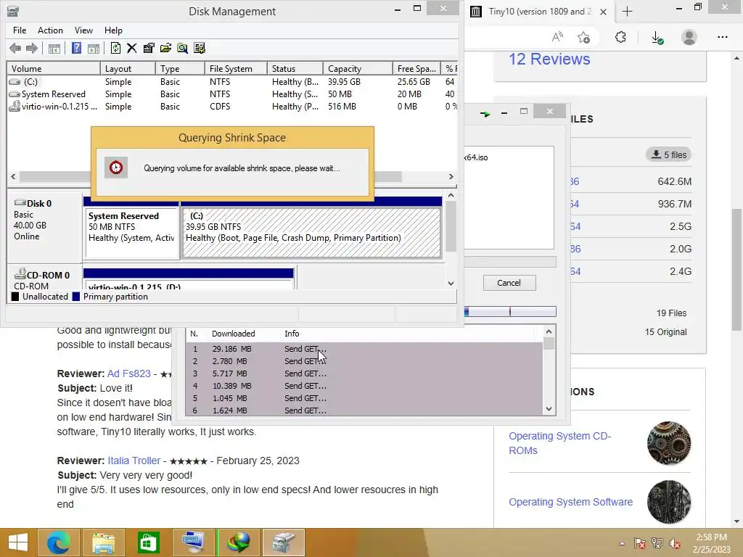Click the green Refresh toolbar icon

(115, 48)
